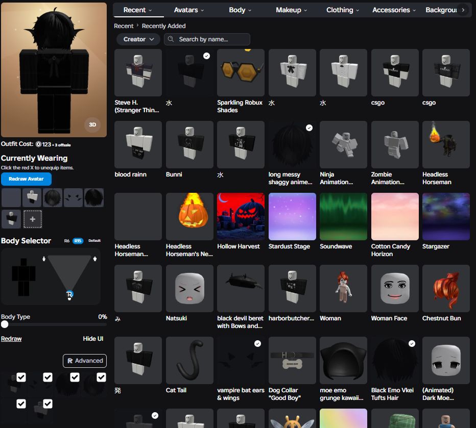Unequip the vampire bat ears & wings item
The width and height of the screenshot is (476, 428).
(x=241, y=360)
